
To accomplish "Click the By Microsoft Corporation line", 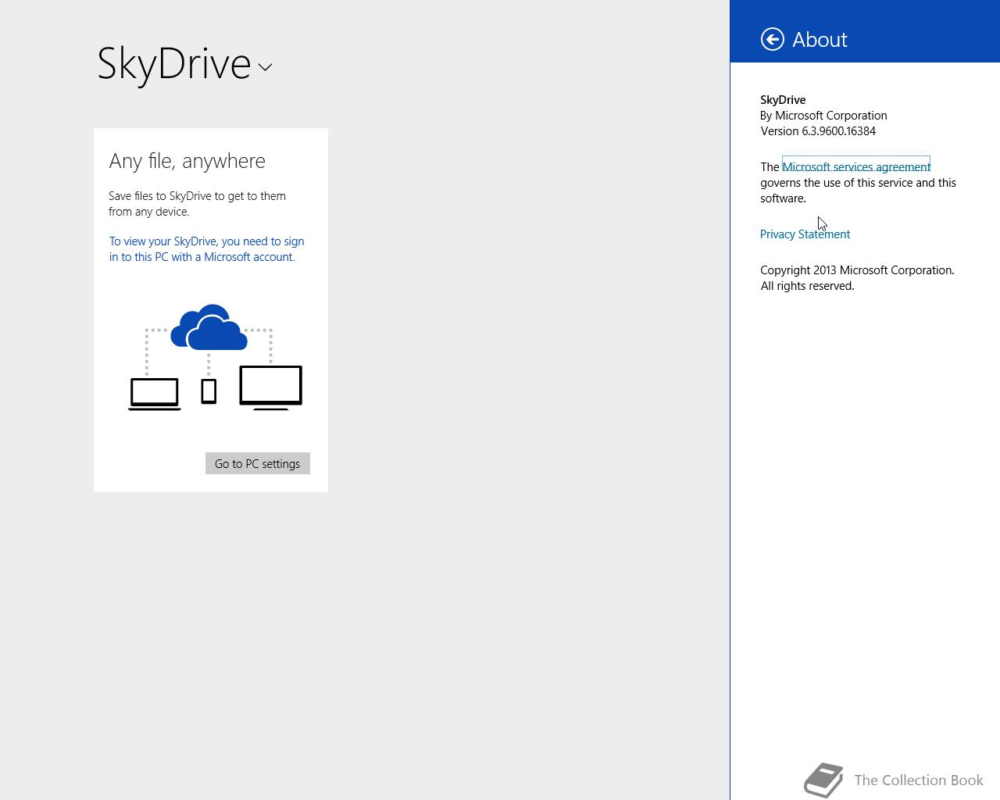I will (x=823, y=115).
